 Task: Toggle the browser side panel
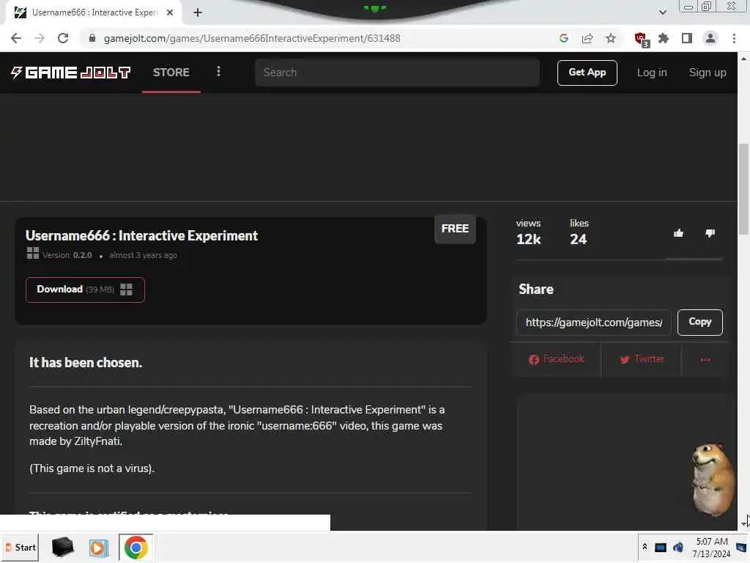(687, 38)
